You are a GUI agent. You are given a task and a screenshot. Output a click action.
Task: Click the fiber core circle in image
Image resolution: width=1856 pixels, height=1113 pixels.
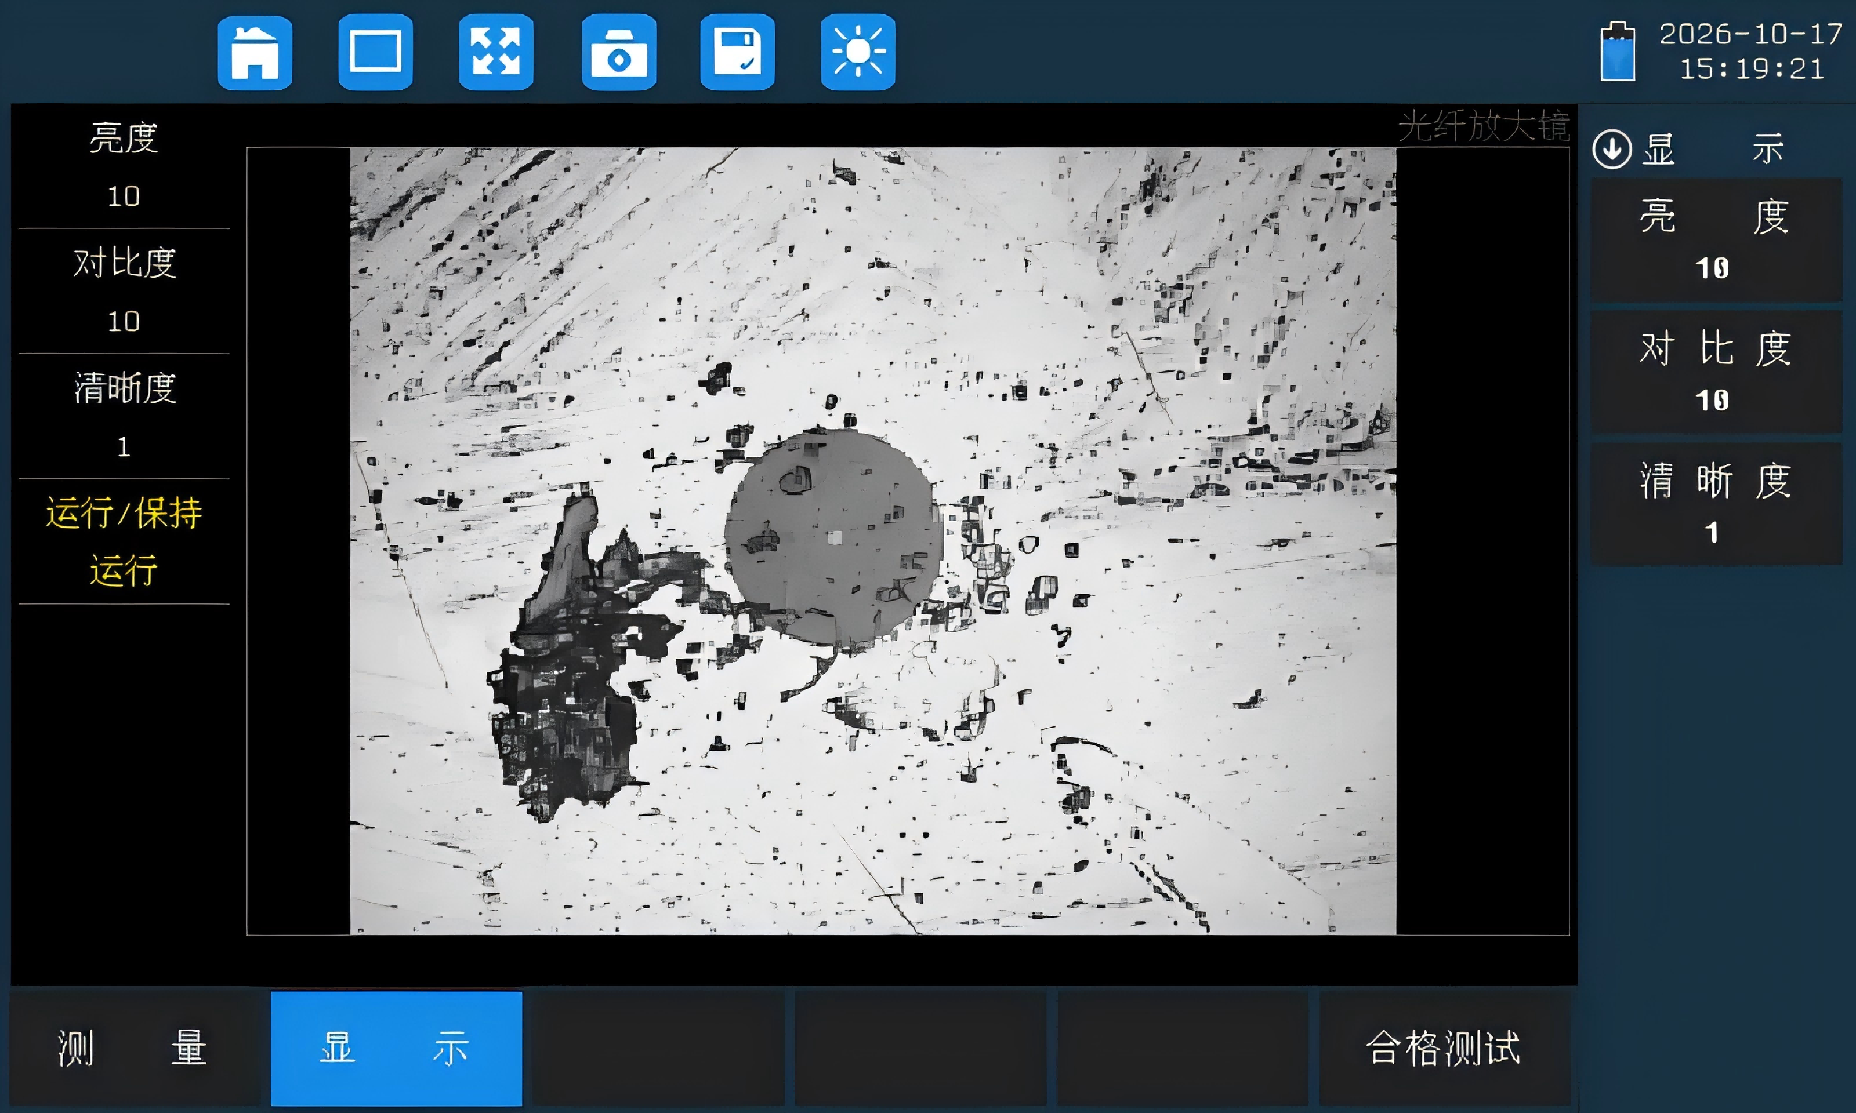tap(833, 537)
